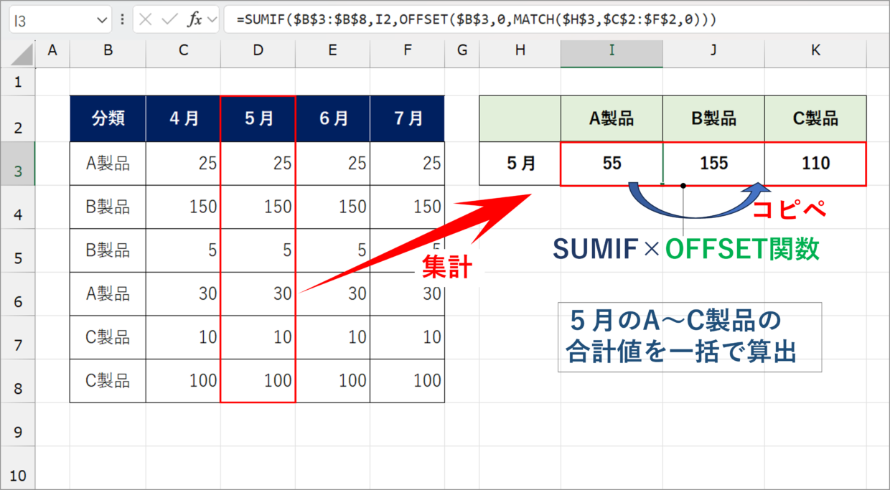Click the Insert Function fx icon
The height and width of the screenshot is (490, 890).
click(195, 20)
